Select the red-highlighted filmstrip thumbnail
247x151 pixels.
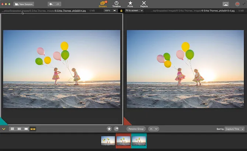click(123, 141)
